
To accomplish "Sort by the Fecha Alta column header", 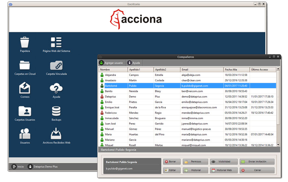I will click(236, 70).
